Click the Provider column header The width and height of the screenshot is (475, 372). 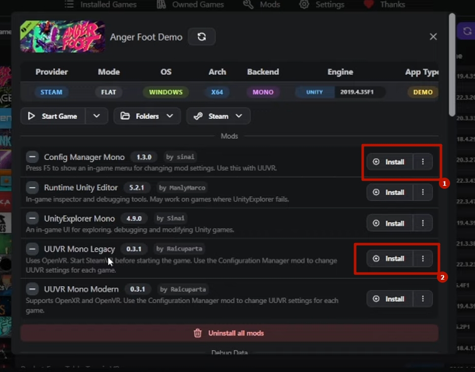(x=51, y=72)
